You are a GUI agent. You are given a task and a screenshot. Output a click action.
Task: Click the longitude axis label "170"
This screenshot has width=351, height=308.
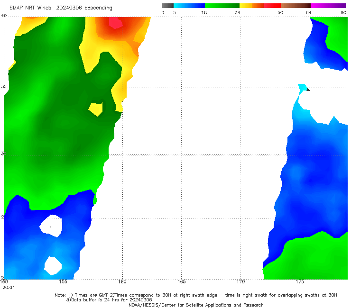click(x=240, y=281)
